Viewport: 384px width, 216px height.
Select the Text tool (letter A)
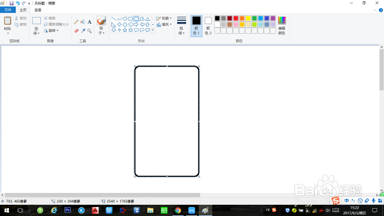pos(89,22)
